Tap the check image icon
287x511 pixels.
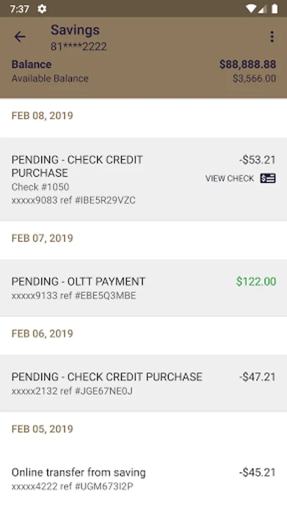268,178
